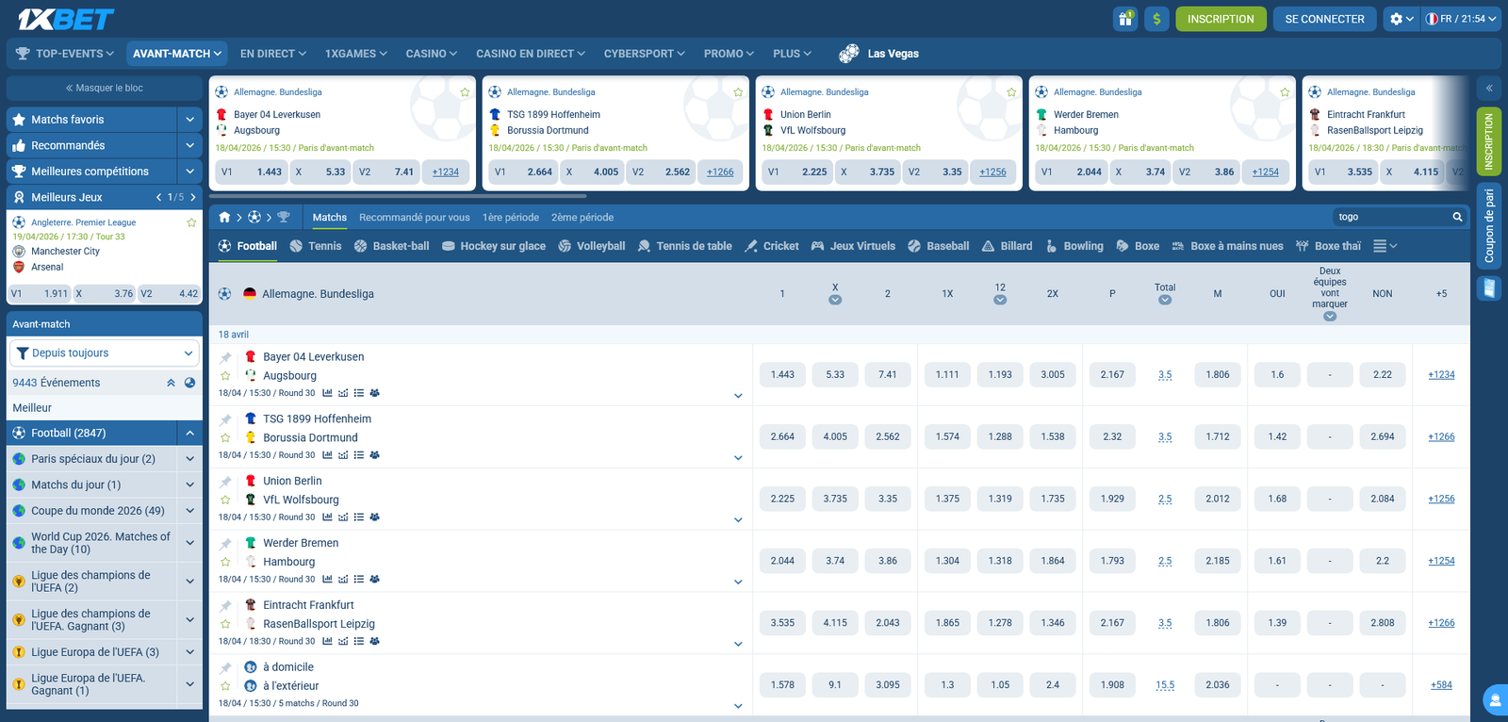This screenshot has width=1508, height=722.
Task: Expand markets for Bayer 04 Leverkusen row
Action: pos(738,396)
